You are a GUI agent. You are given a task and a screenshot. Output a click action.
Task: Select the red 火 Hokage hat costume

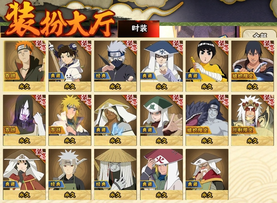pyautogui.click(x=161, y=174)
